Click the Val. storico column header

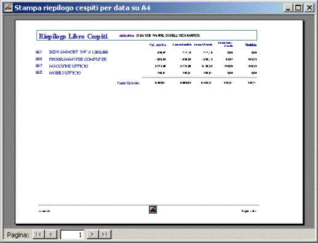click(x=157, y=45)
